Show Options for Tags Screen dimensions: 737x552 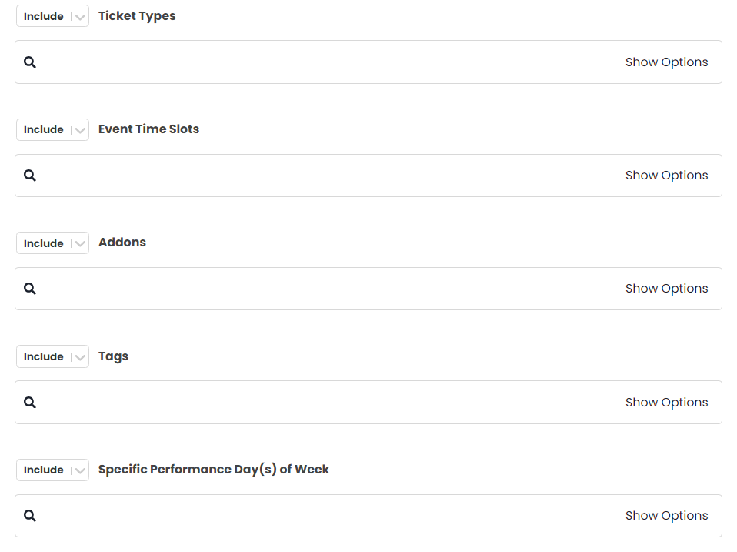tap(666, 402)
